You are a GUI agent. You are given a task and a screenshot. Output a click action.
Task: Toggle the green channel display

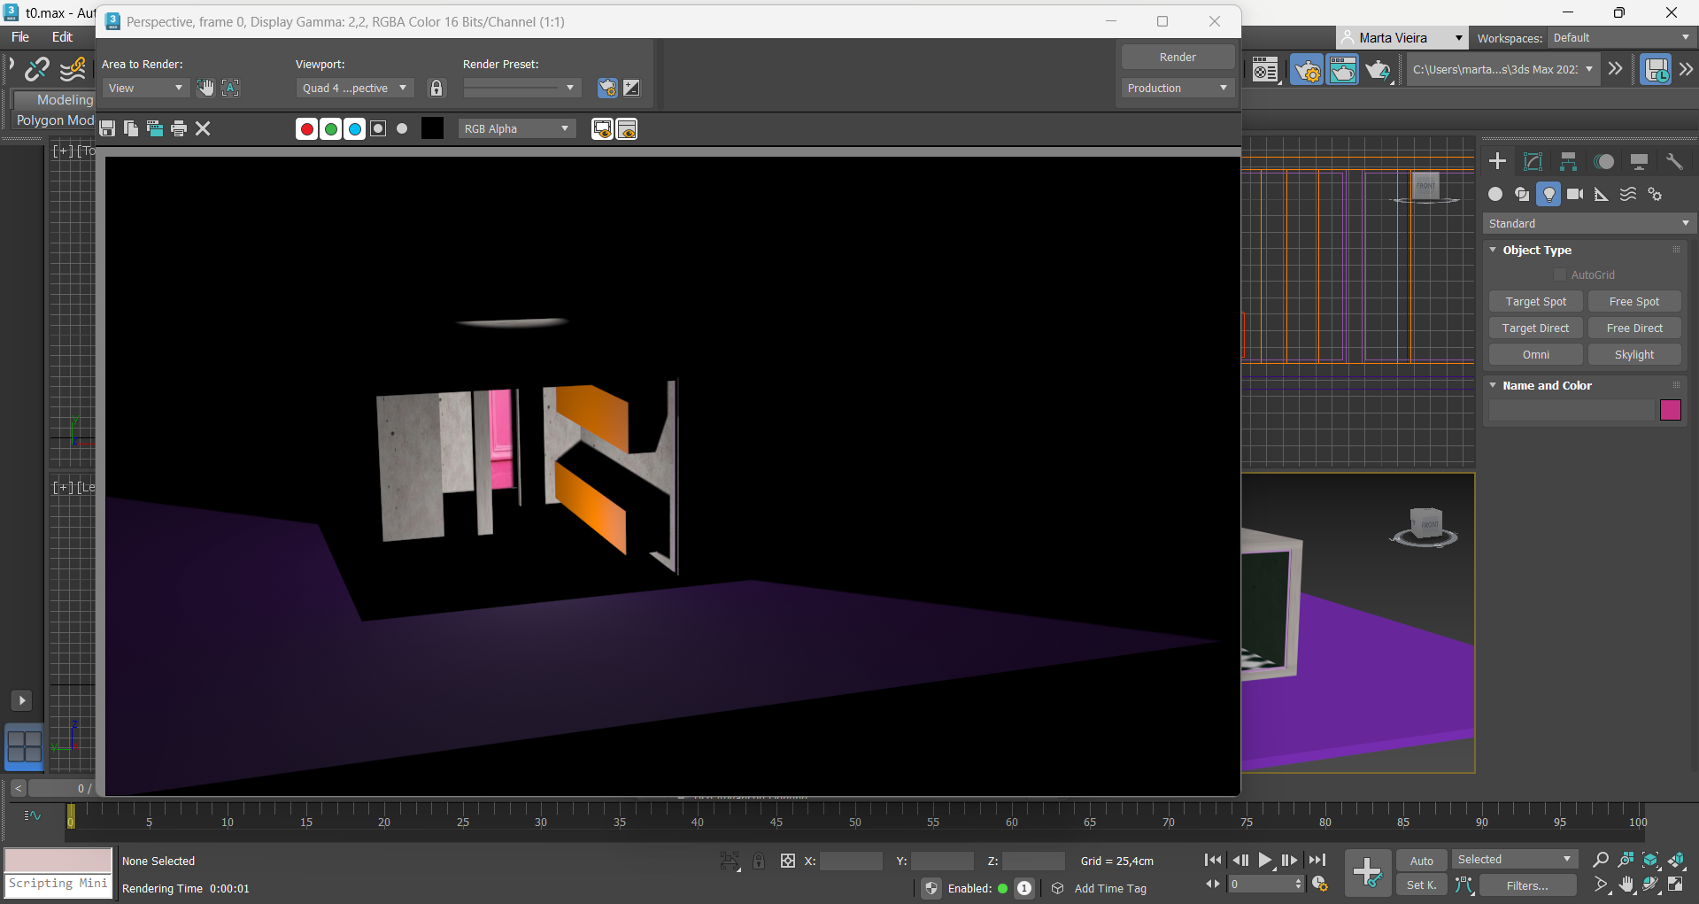click(x=330, y=129)
